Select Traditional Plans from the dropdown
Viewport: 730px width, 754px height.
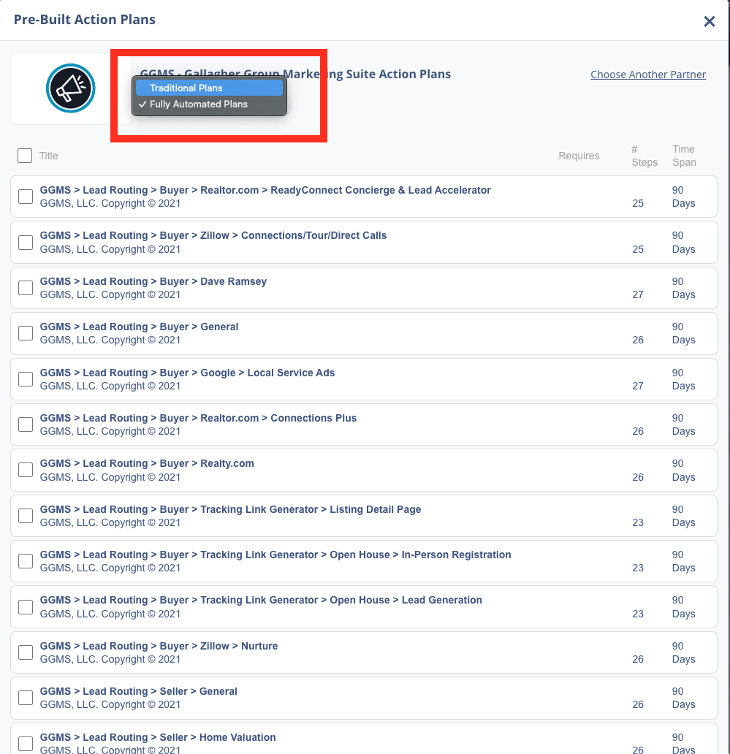pos(209,88)
